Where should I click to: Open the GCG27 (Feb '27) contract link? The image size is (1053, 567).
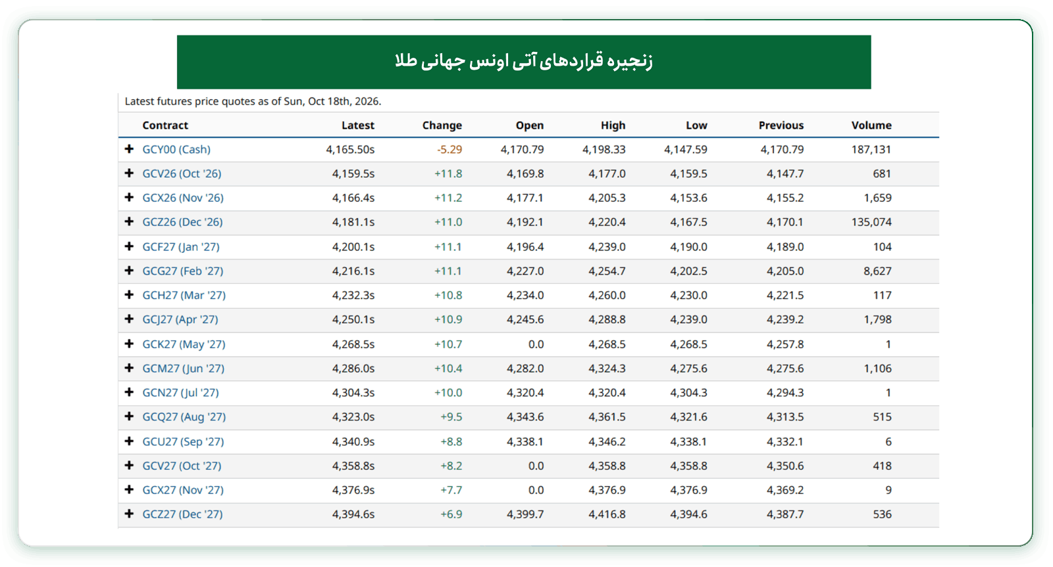coord(183,271)
